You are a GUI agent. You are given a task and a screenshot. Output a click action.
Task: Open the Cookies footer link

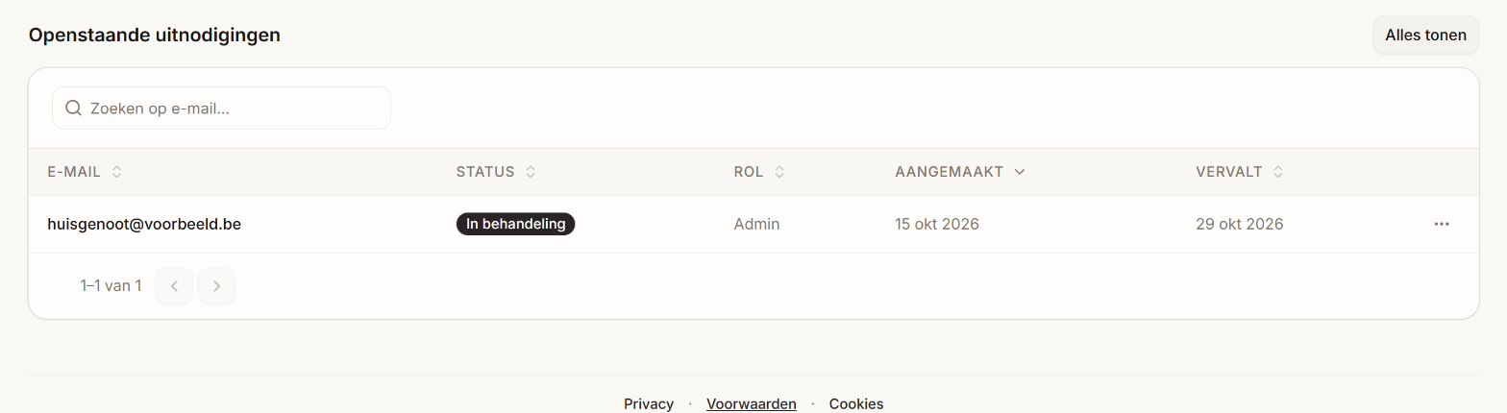click(x=856, y=403)
